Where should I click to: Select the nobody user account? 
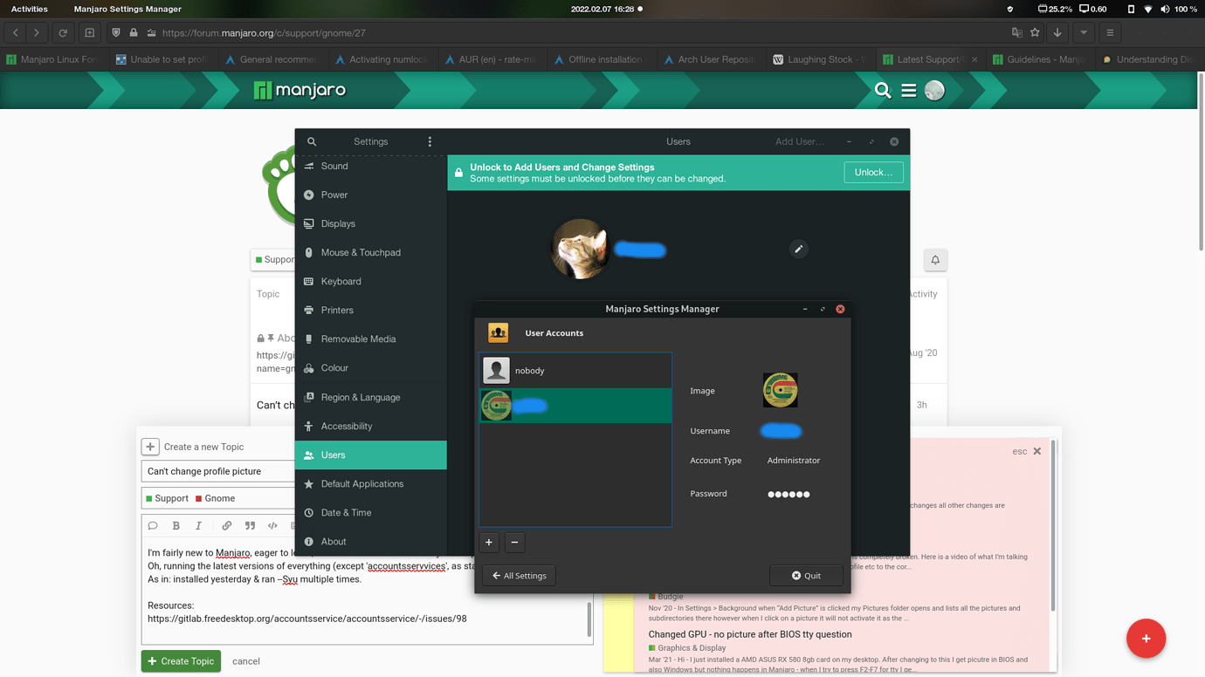point(575,371)
